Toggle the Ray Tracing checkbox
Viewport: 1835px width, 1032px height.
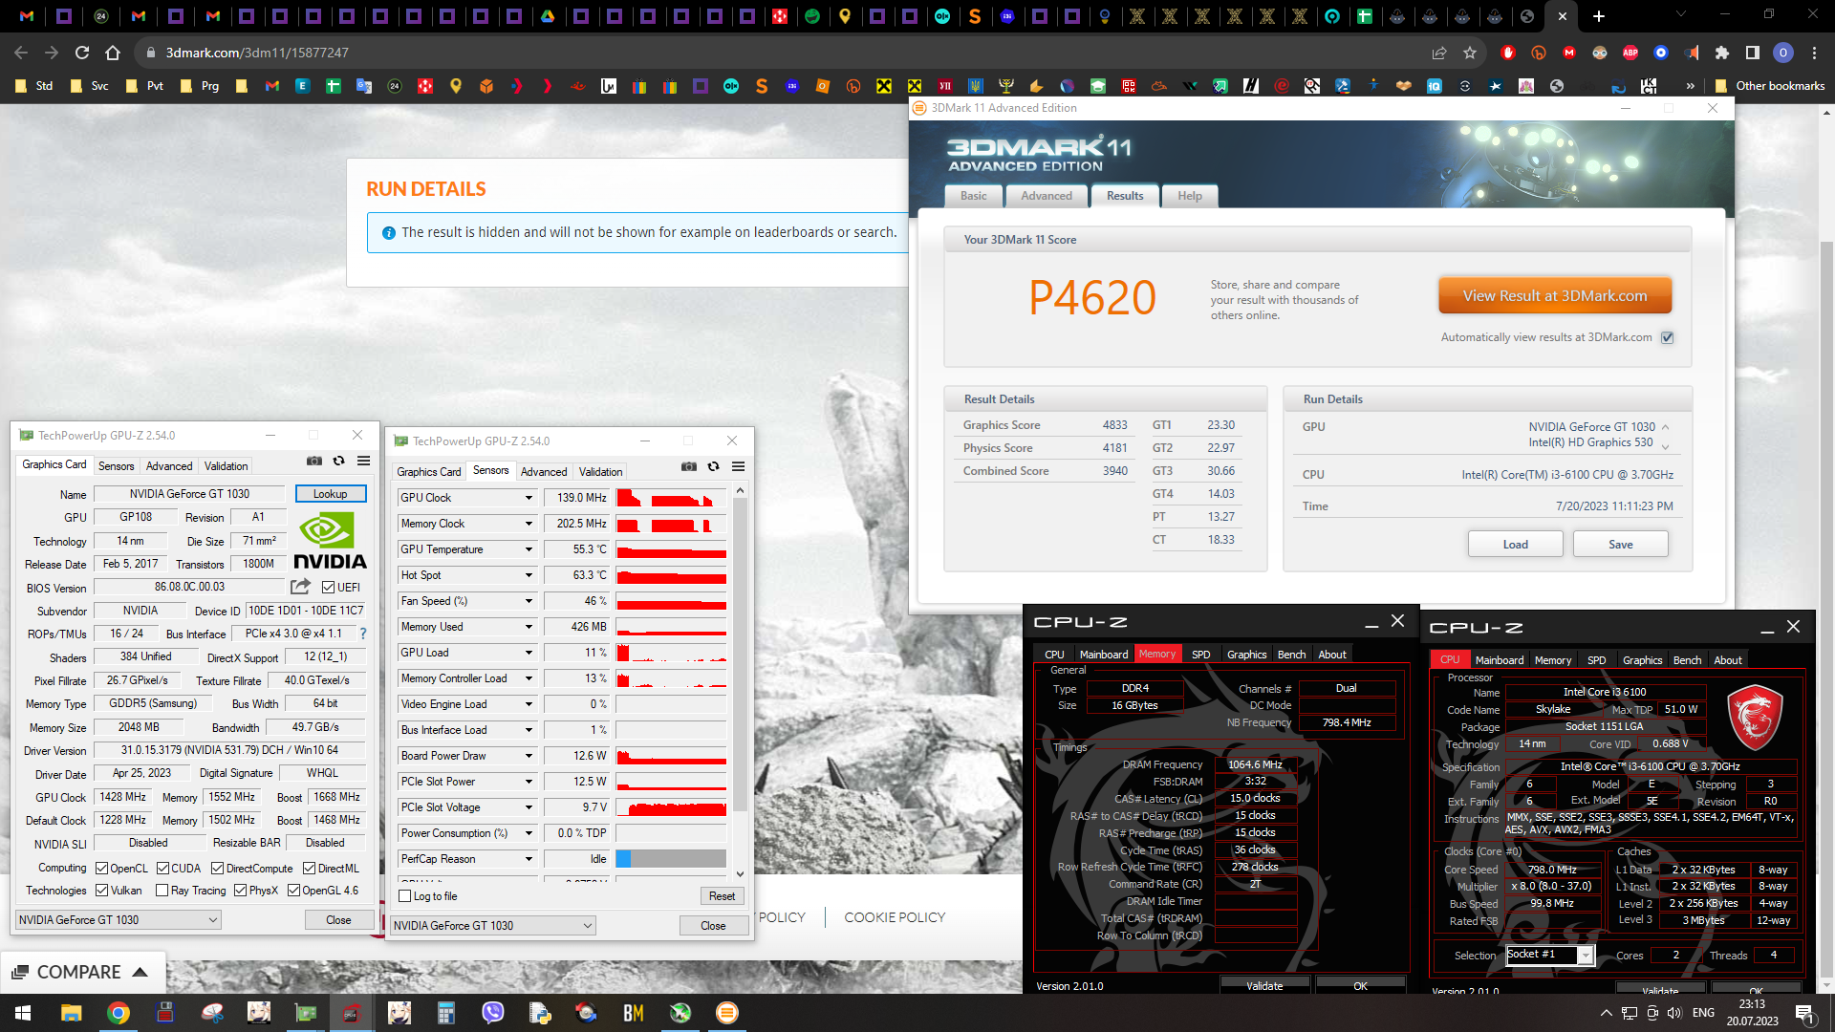162,891
